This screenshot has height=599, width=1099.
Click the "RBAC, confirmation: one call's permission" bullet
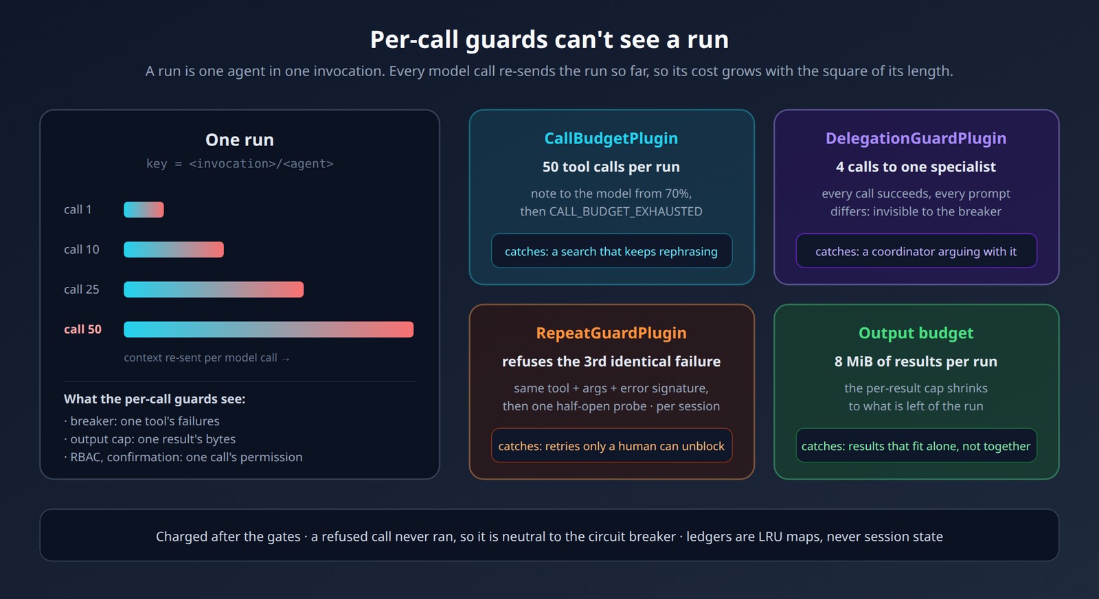pyautogui.click(x=183, y=457)
